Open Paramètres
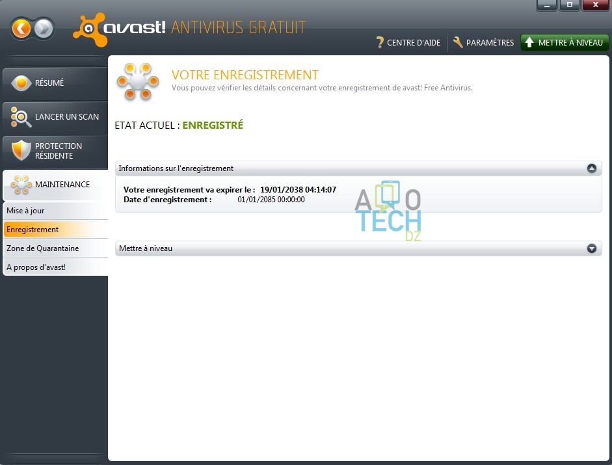The width and height of the screenshot is (612, 465). click(483, 42)
